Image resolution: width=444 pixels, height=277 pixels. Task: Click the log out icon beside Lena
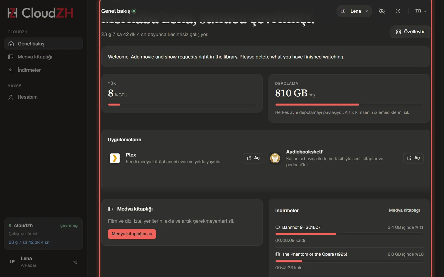pyautogui.click(x=75, y=262)
